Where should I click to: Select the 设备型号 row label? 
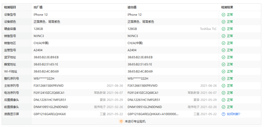pyautogui.click(x=10, y=15)
